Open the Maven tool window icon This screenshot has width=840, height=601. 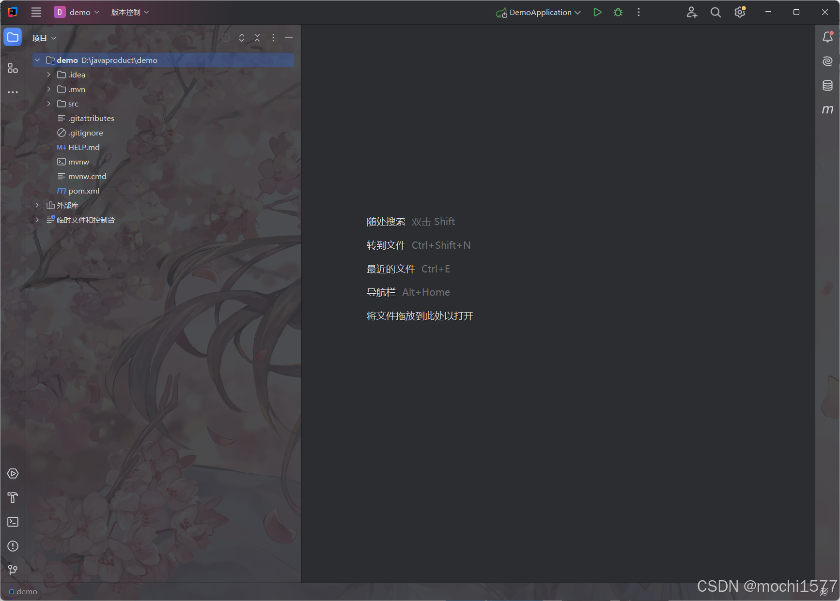(827, 109)
